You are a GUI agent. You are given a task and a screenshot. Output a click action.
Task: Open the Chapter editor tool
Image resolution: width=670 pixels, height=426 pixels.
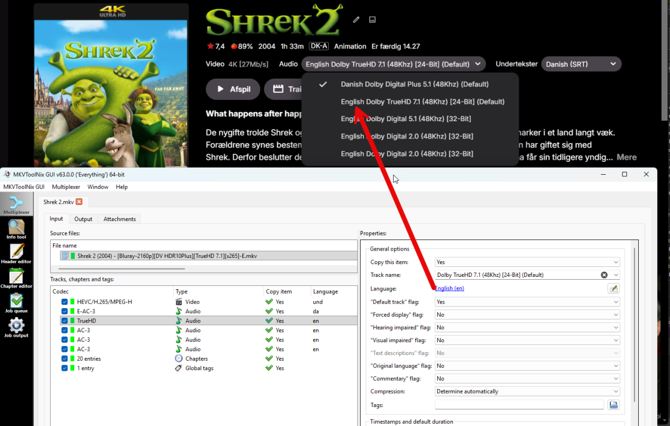pos(16,278)
